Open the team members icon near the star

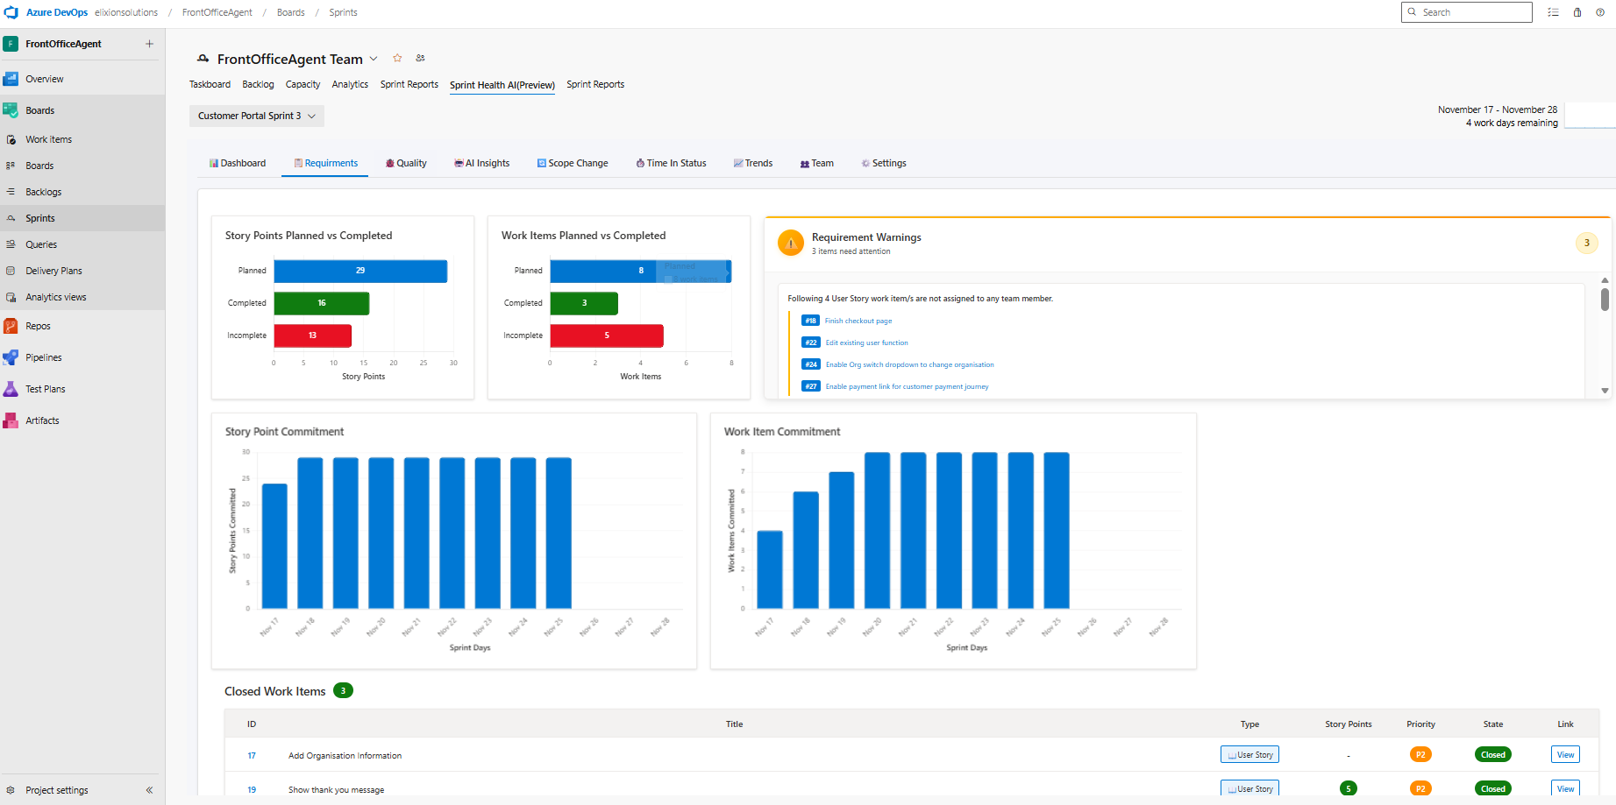[421, 58]
